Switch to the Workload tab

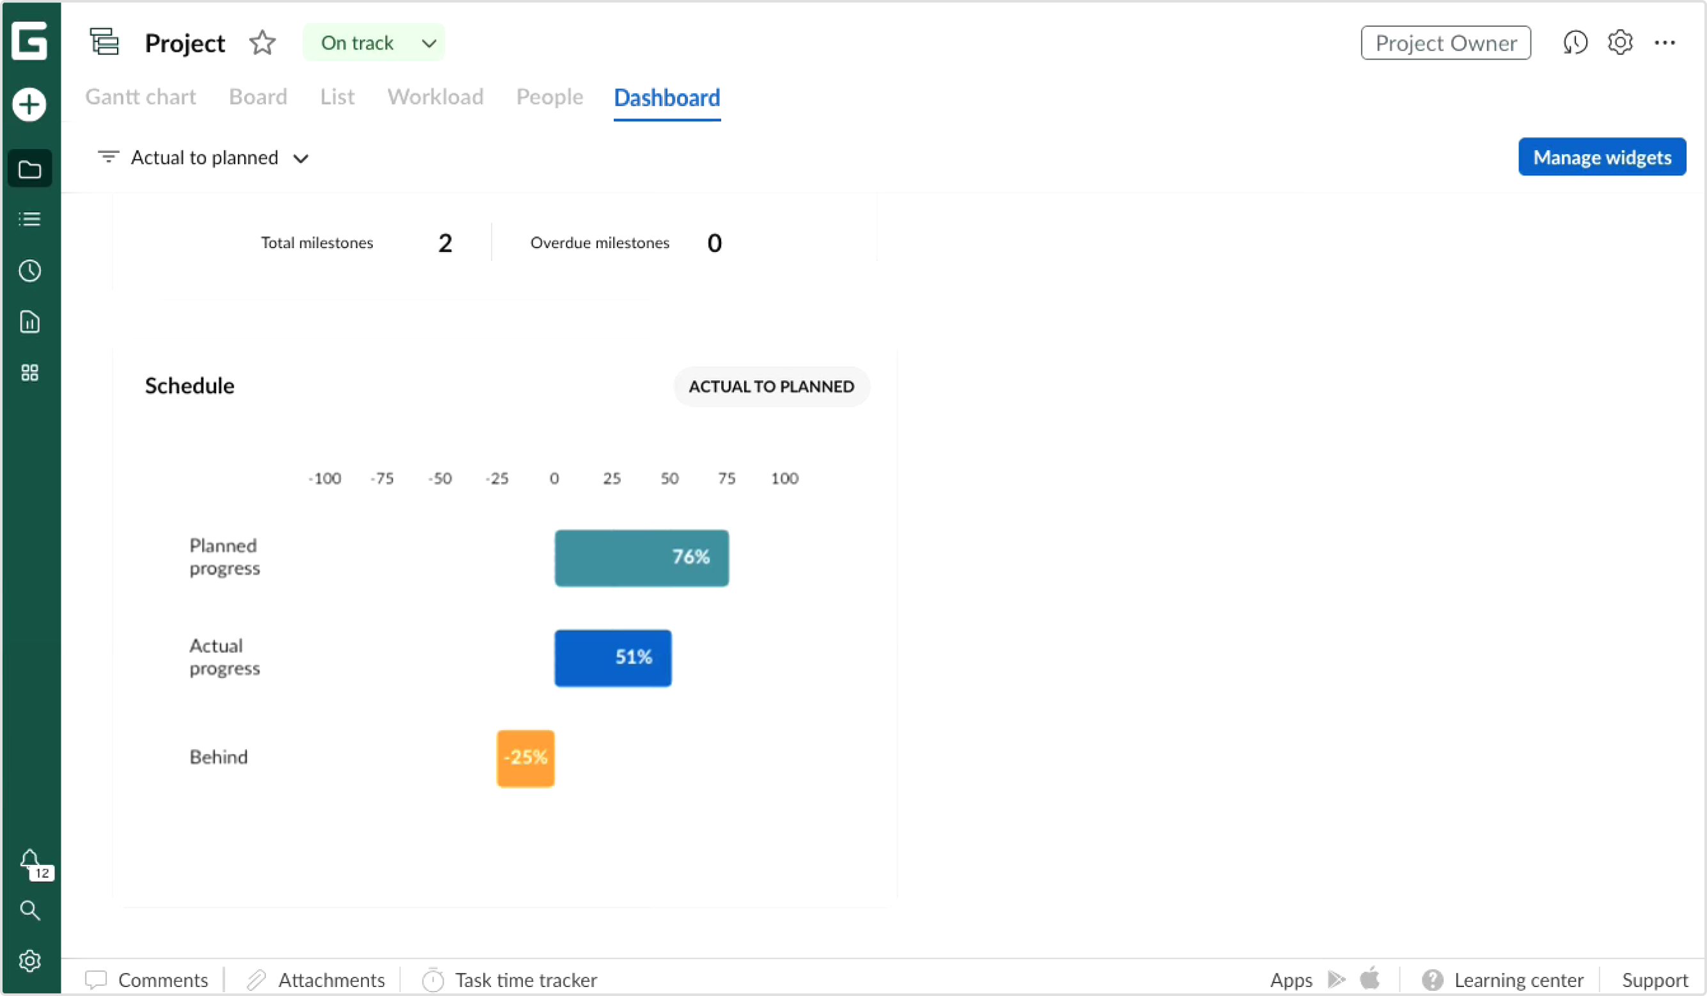click(x=435, y=97)
